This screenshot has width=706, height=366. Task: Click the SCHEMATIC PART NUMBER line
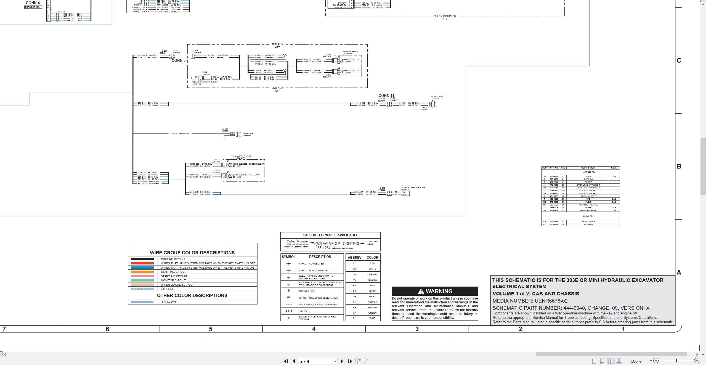pyautogui.click(x=571, y=308)
